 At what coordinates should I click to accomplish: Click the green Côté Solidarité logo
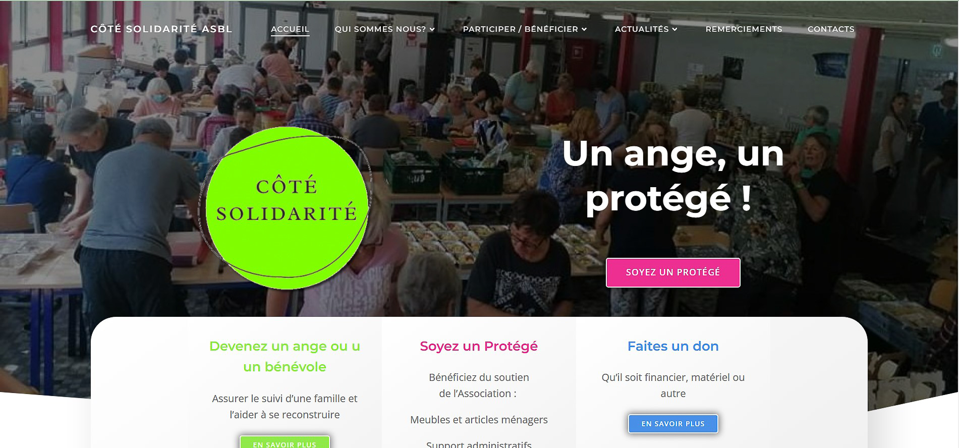[286, 208]
